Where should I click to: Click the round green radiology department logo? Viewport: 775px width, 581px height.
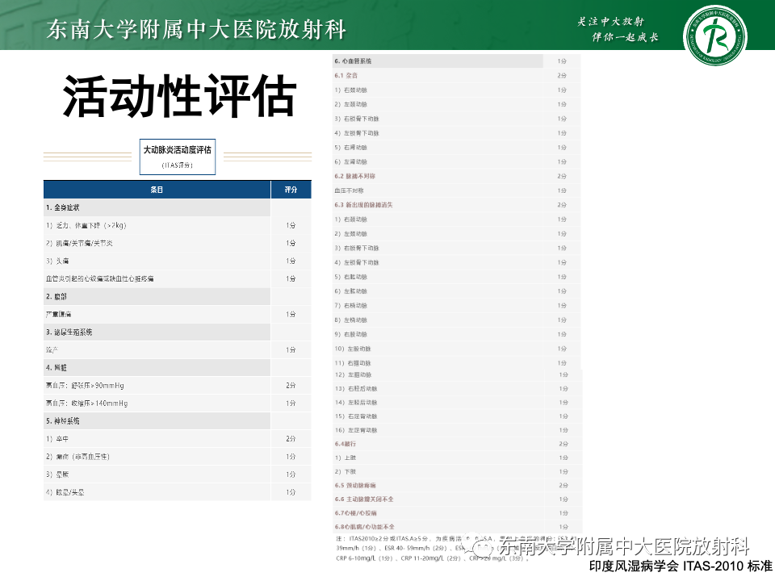click(715, 35)
